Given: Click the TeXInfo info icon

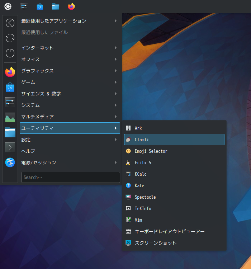Looking at the screenshot, I should 128,208.
